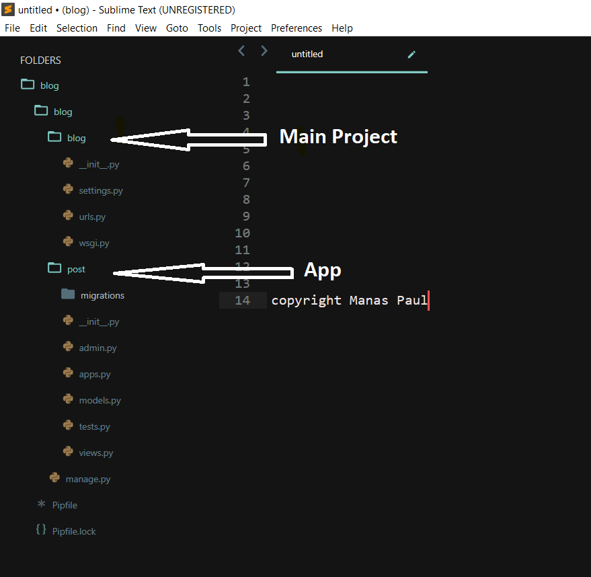
Task: Click the Sublime Text logo in title bar
Action: pos(9,9)
